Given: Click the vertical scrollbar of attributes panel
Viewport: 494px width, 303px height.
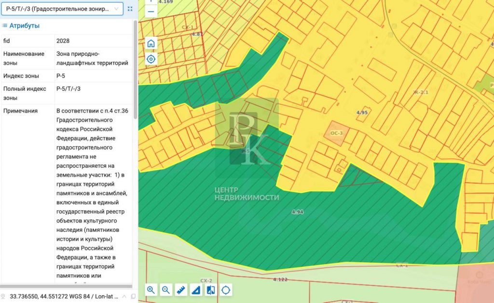Looking at the screenshot, I should click(135, 70).
